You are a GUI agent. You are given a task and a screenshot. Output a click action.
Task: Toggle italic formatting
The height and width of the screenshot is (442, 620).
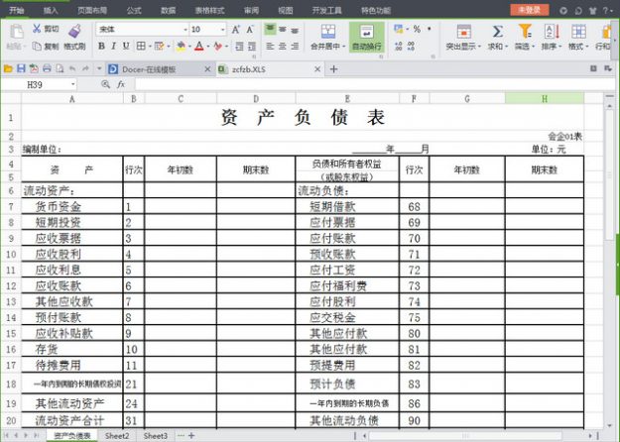(114, 46)
